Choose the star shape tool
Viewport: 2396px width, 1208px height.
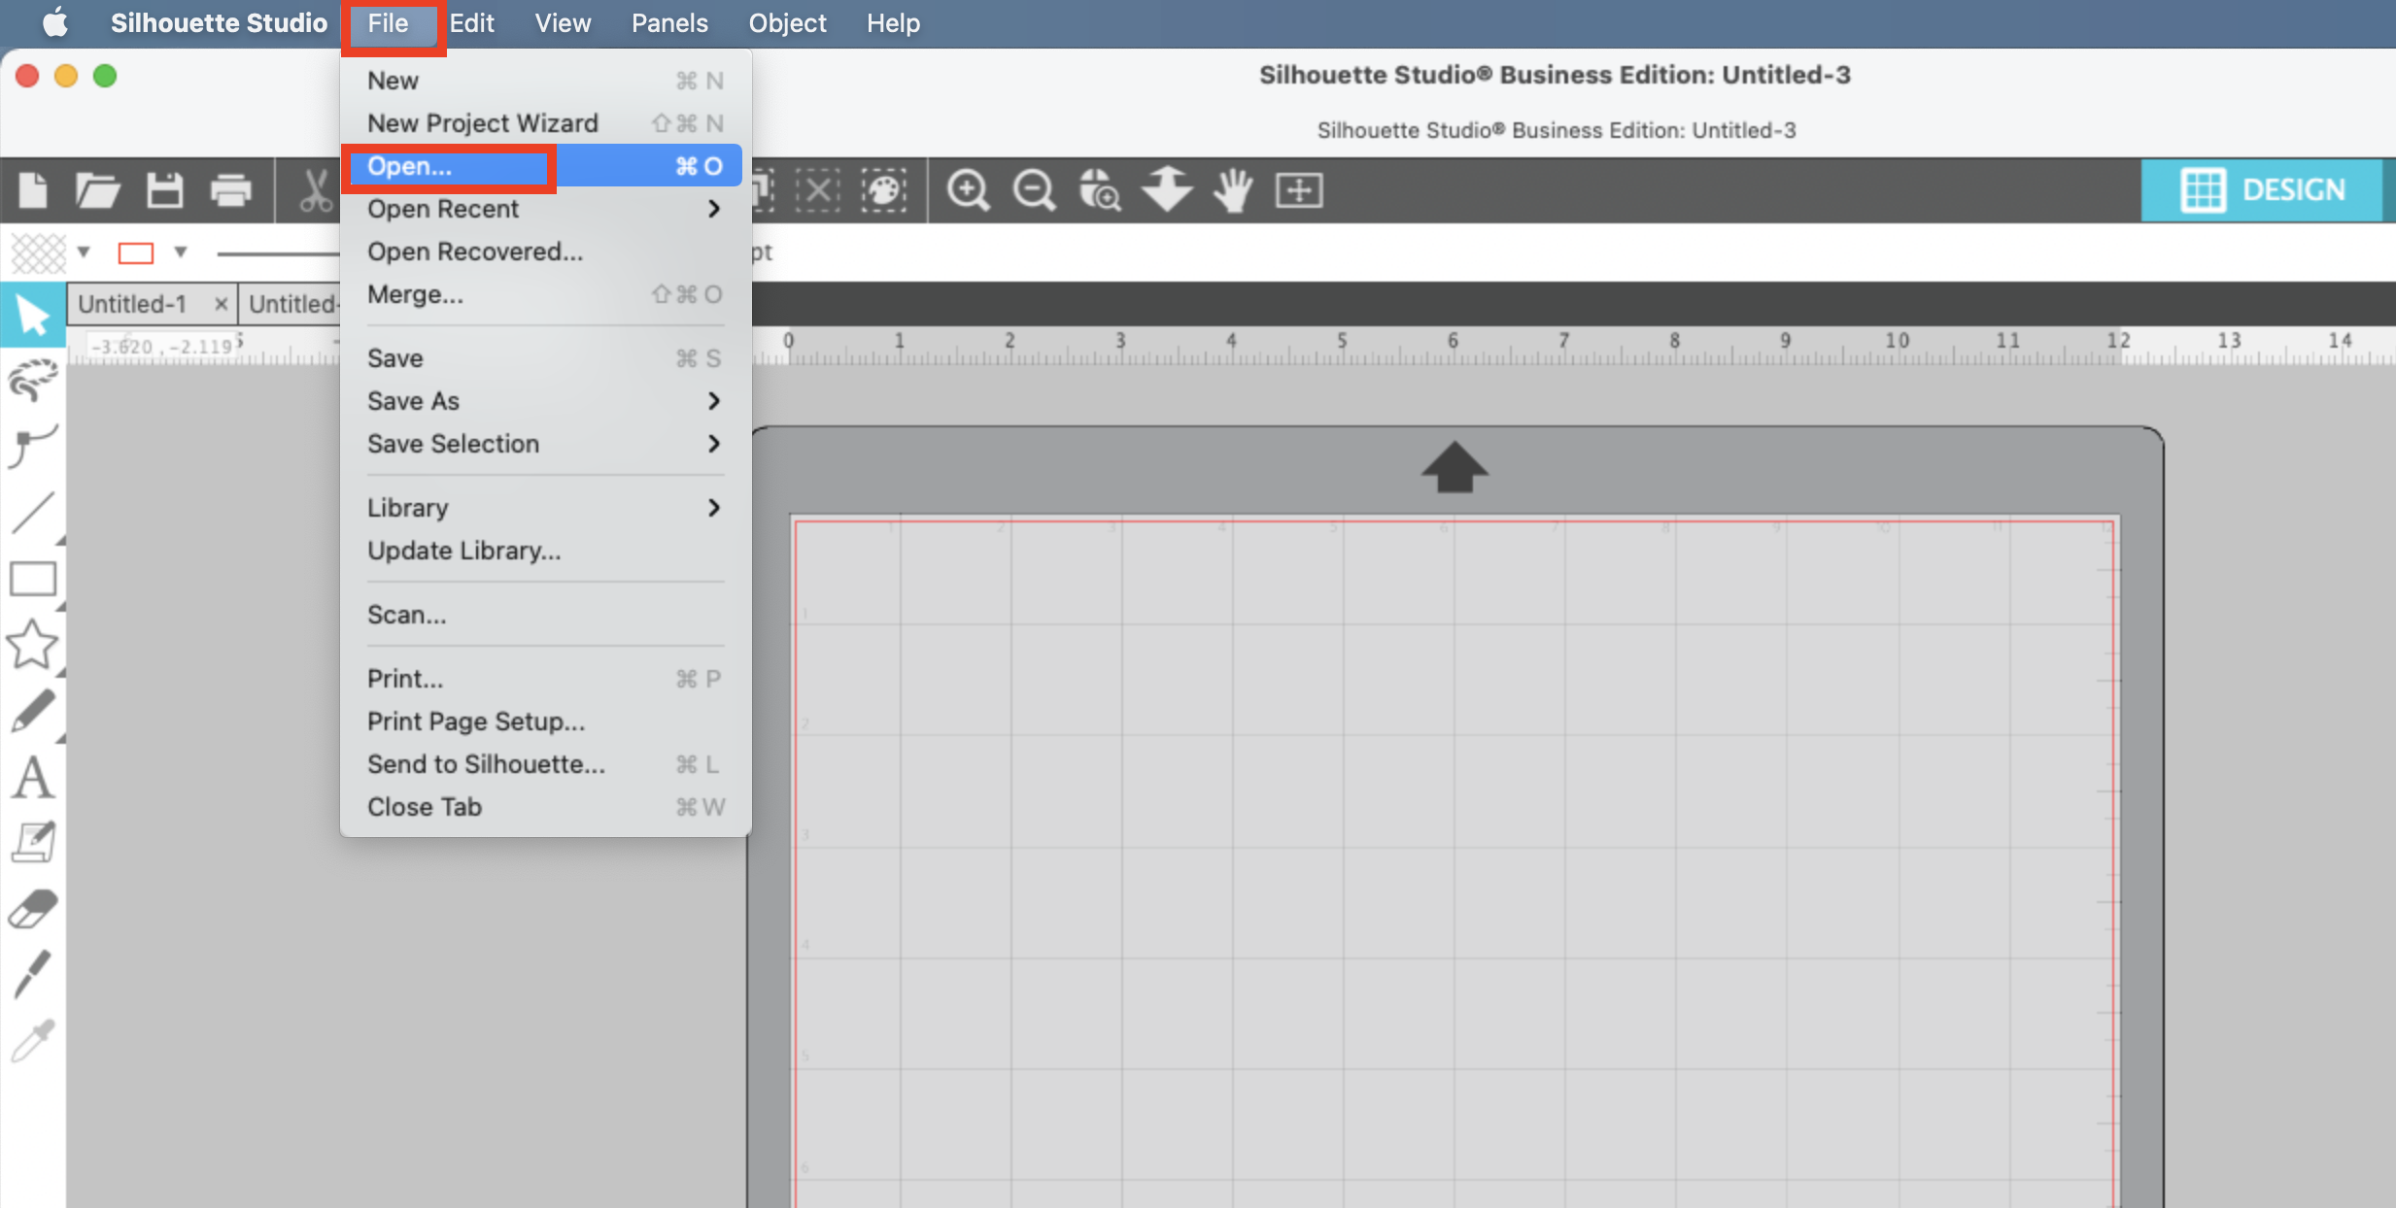tap(33, 645)
